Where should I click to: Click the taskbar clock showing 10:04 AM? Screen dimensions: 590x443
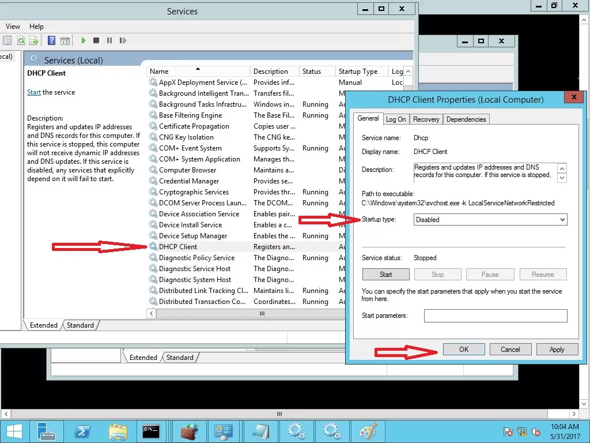[565, 431]
